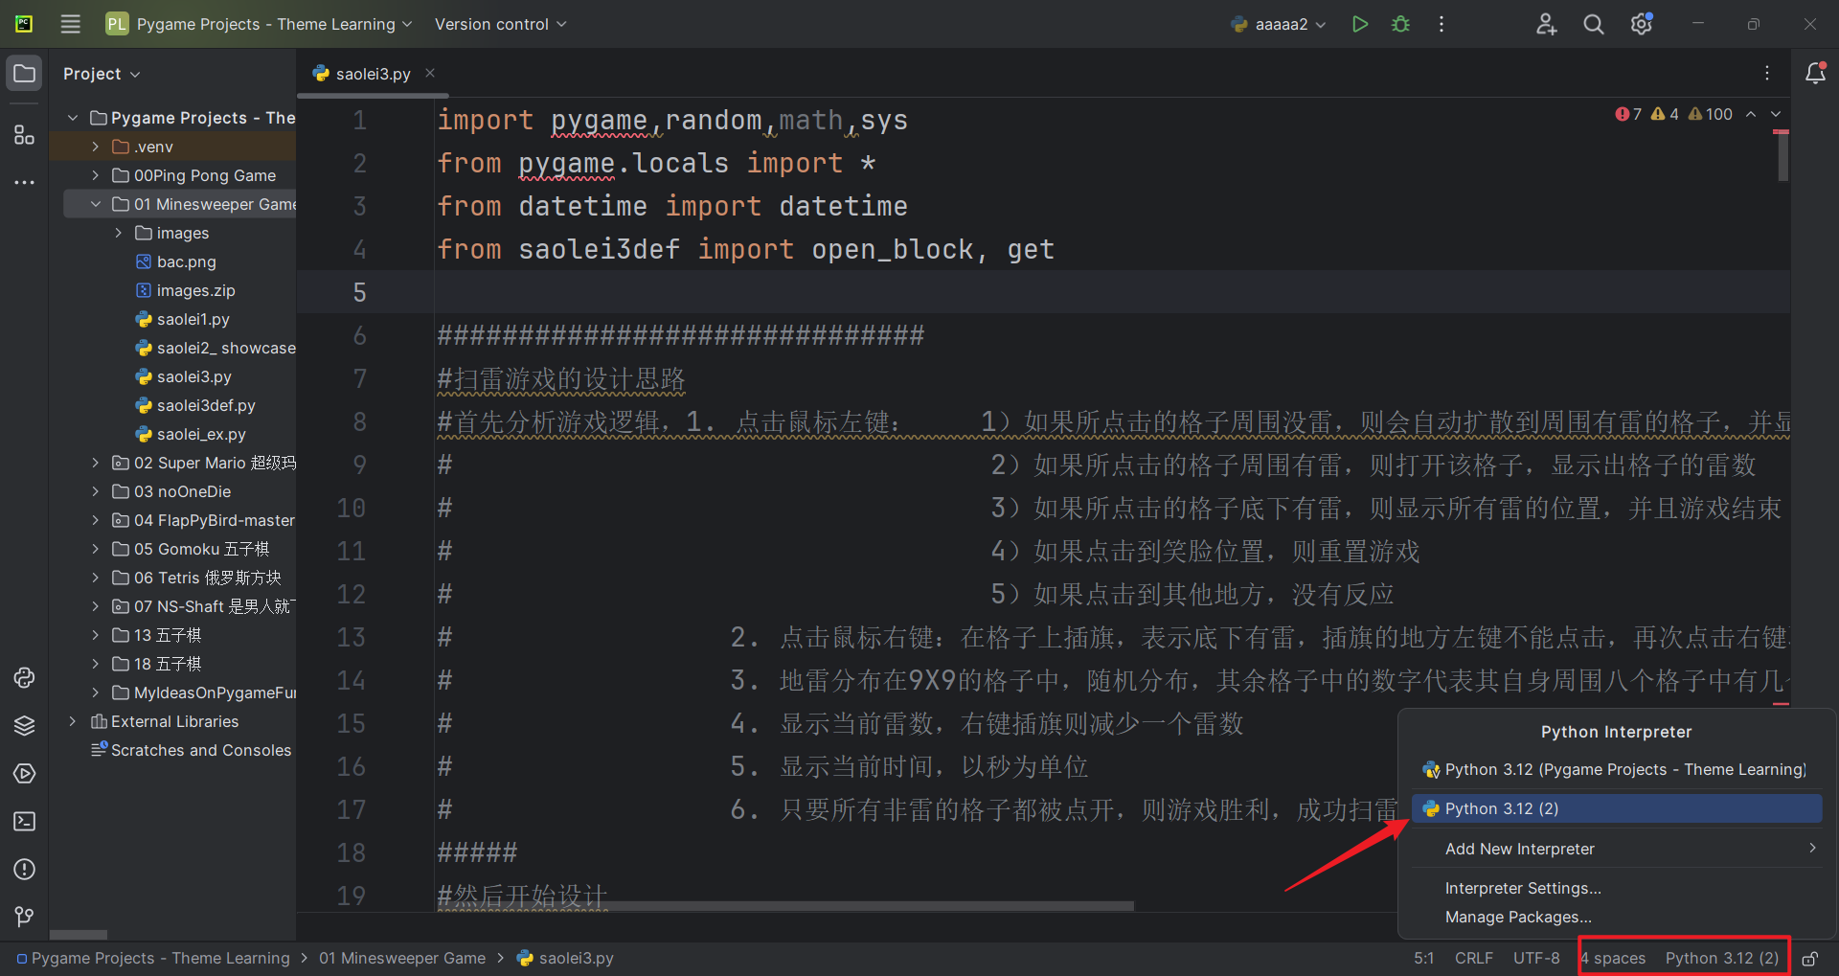Start debugging with the bug icon
Image resolution: width=1839 pixels, height=976 pixels.
click(x=1400, y=24)
